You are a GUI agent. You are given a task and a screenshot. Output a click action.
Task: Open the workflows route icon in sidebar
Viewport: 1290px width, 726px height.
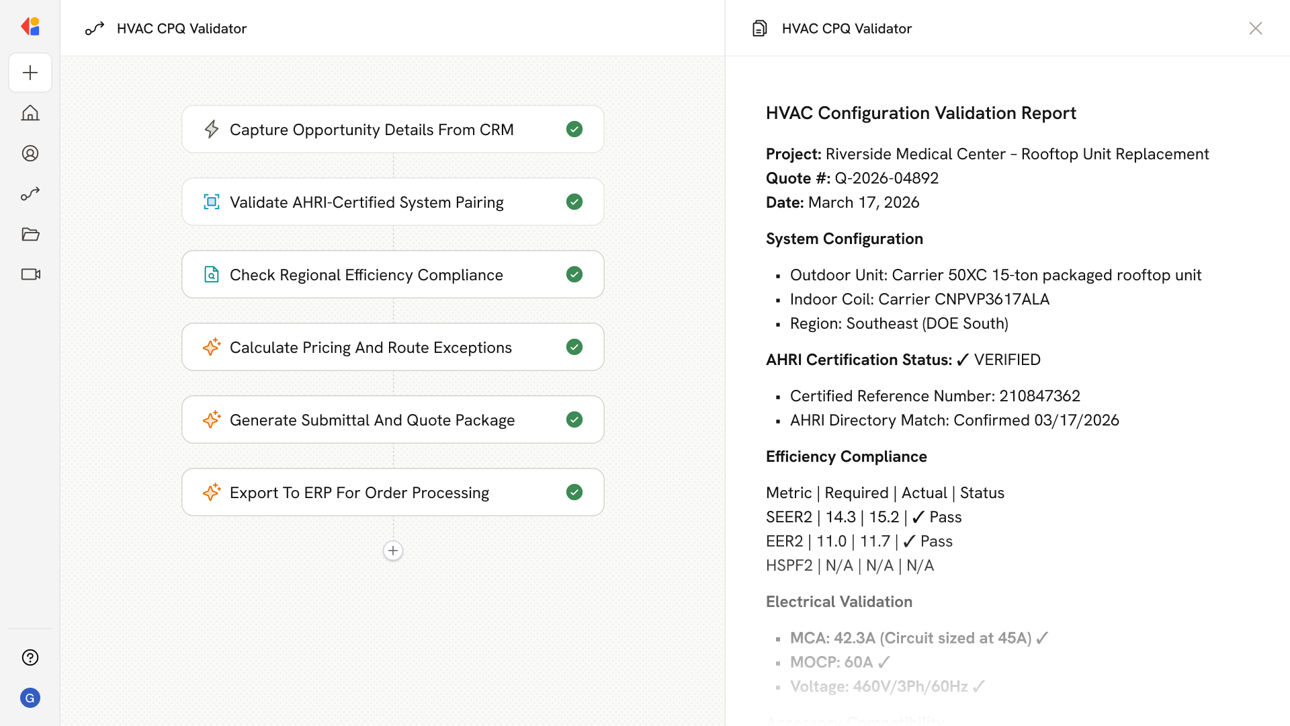[x=30, y=194]
